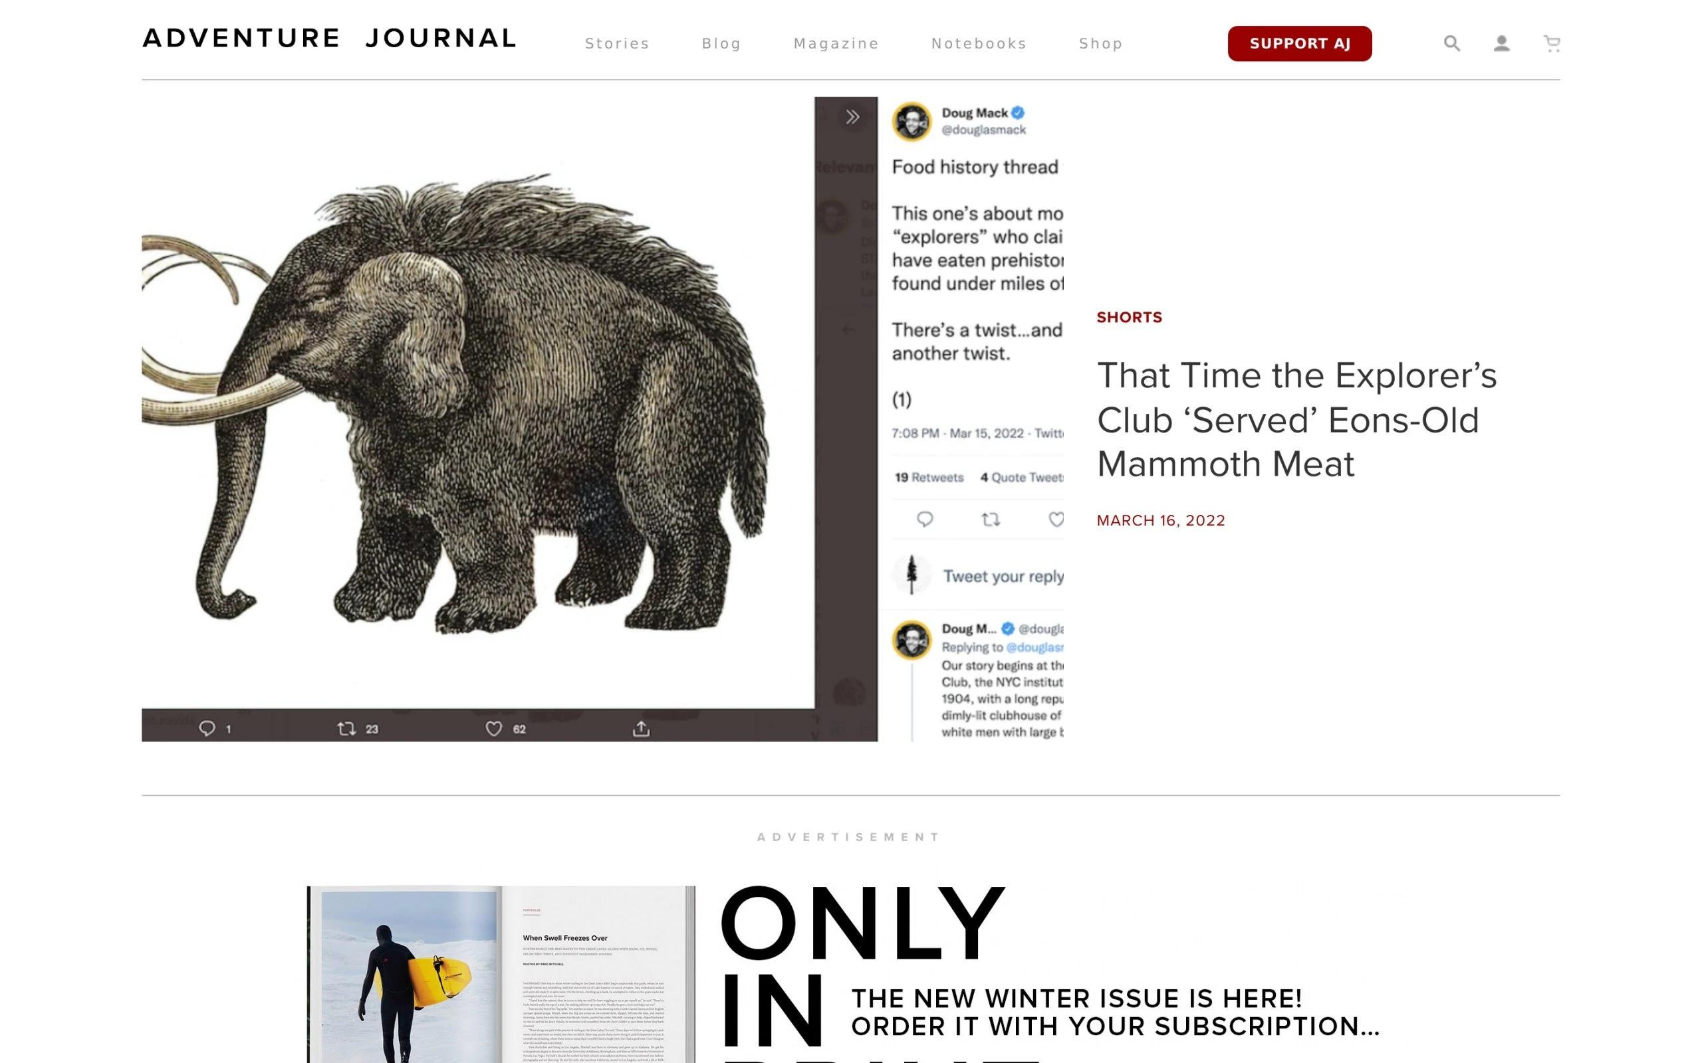This screenshot has width=1702, height=1063.
Task: Click the share upload icon below mammoth
Action: point(641,728)
